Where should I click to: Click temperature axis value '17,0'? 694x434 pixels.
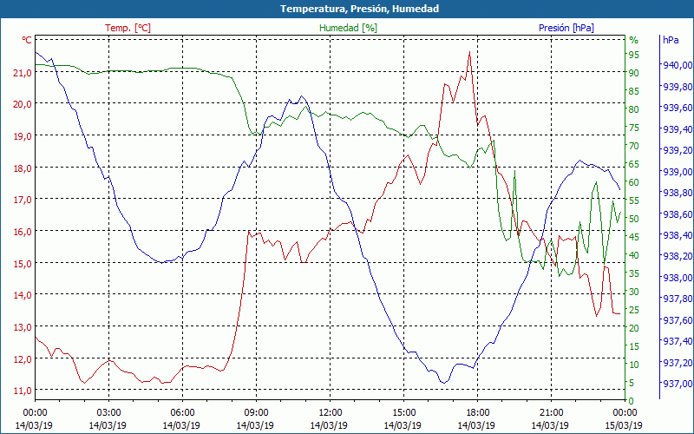[x=23, y=200]
